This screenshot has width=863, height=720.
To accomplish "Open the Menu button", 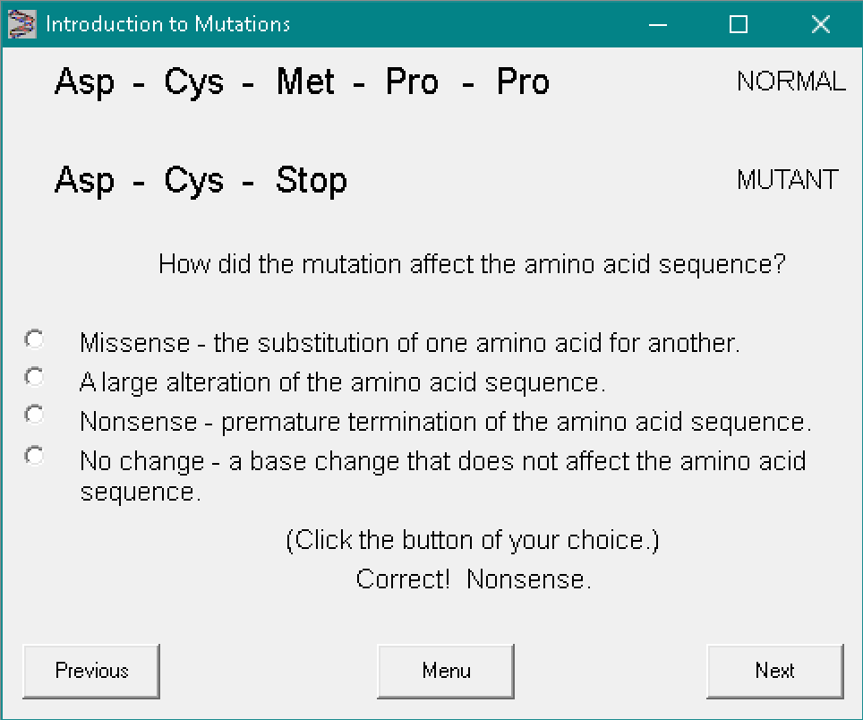I will pos(446,671).
